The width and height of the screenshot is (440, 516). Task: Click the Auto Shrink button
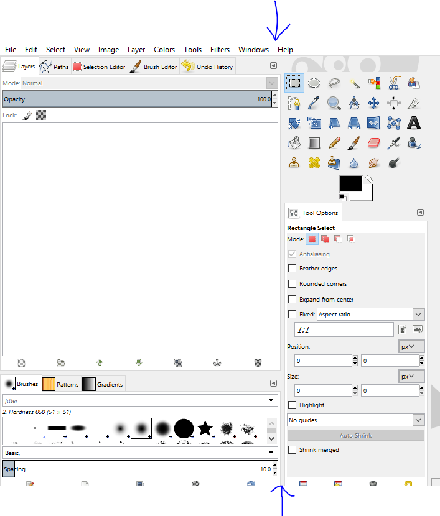[355, 436]
